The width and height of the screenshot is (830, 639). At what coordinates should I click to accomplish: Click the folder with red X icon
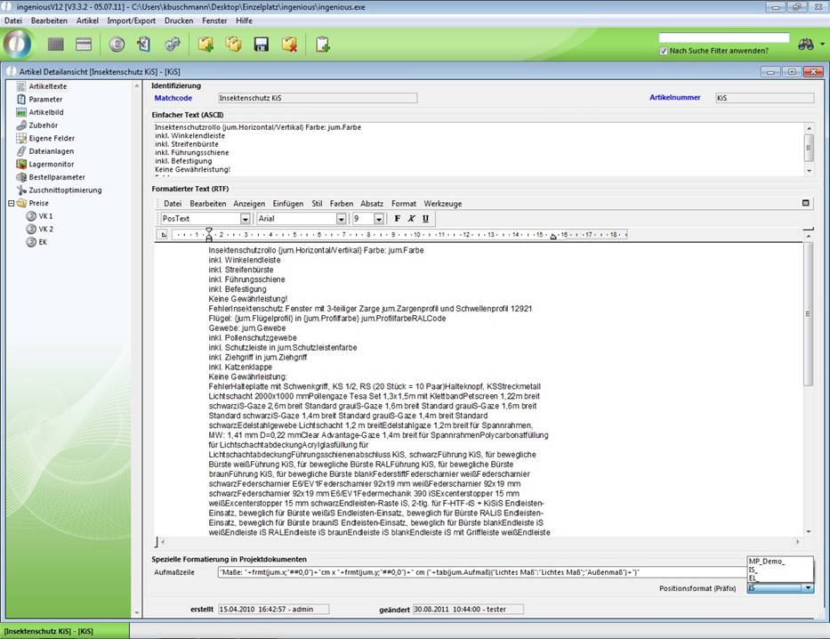point(289,44)
